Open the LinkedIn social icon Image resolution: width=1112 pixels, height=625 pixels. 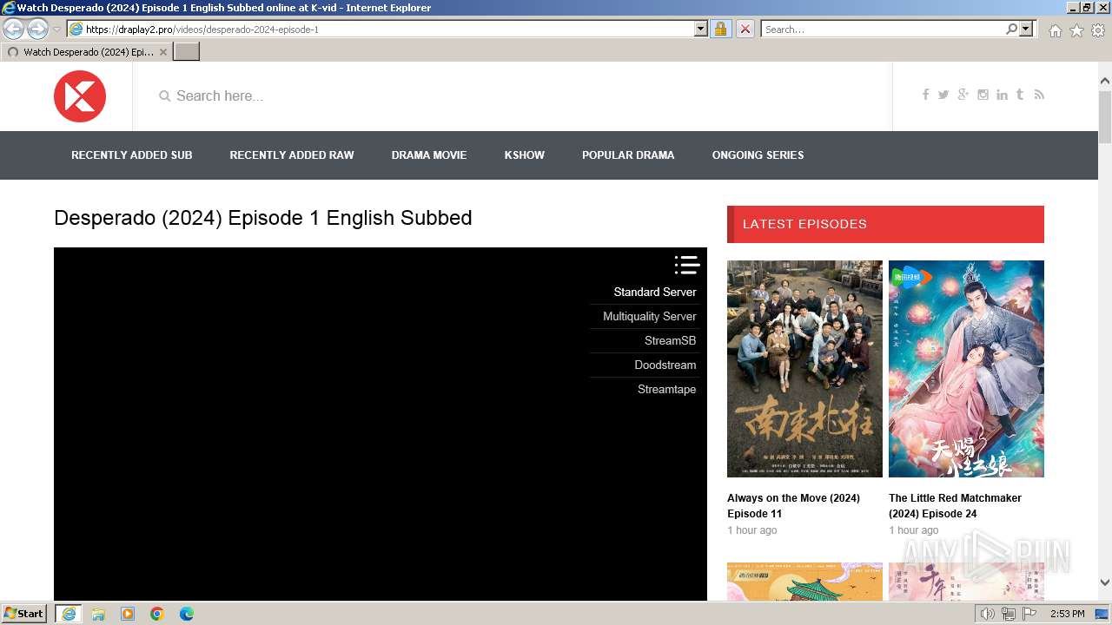(x=1002, y=95)
